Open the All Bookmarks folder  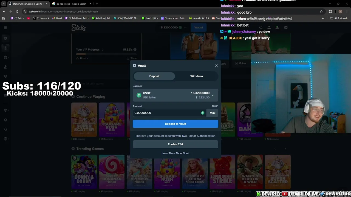coord(339,18)
